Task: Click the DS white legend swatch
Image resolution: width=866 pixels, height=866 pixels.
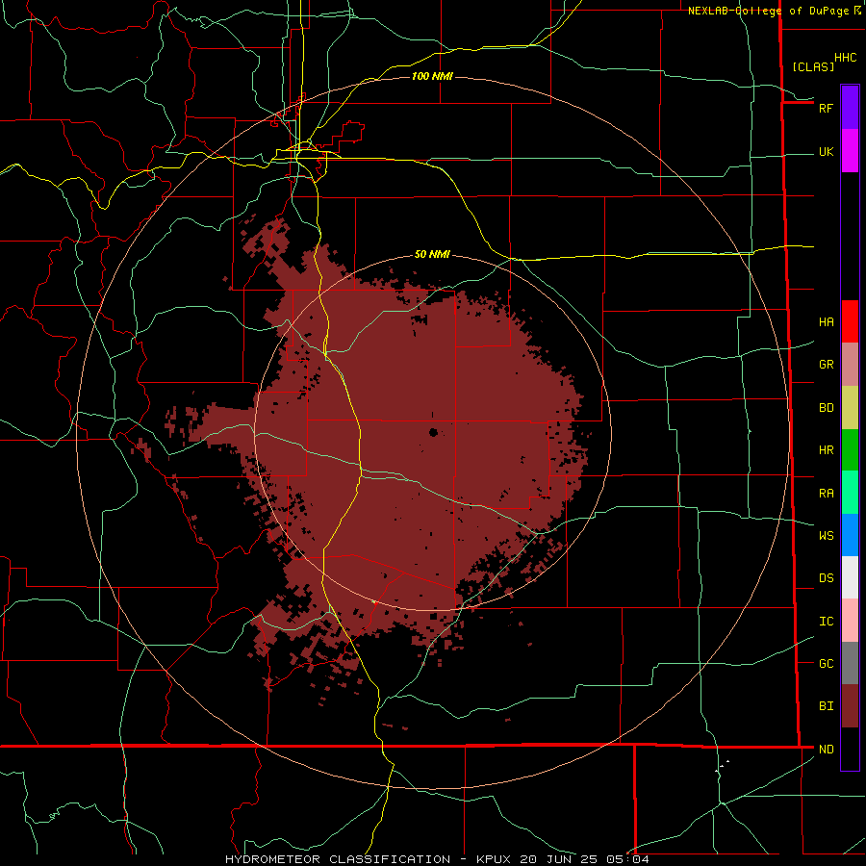Action: click(x=850, y=577)
